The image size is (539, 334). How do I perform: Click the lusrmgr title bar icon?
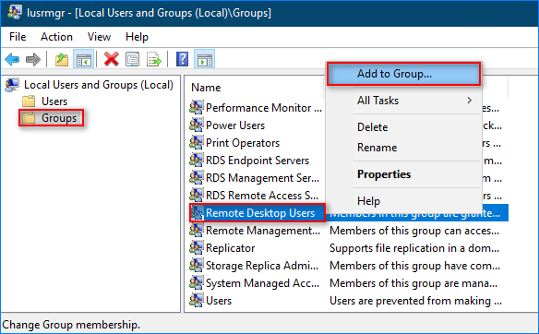[15, 13]
